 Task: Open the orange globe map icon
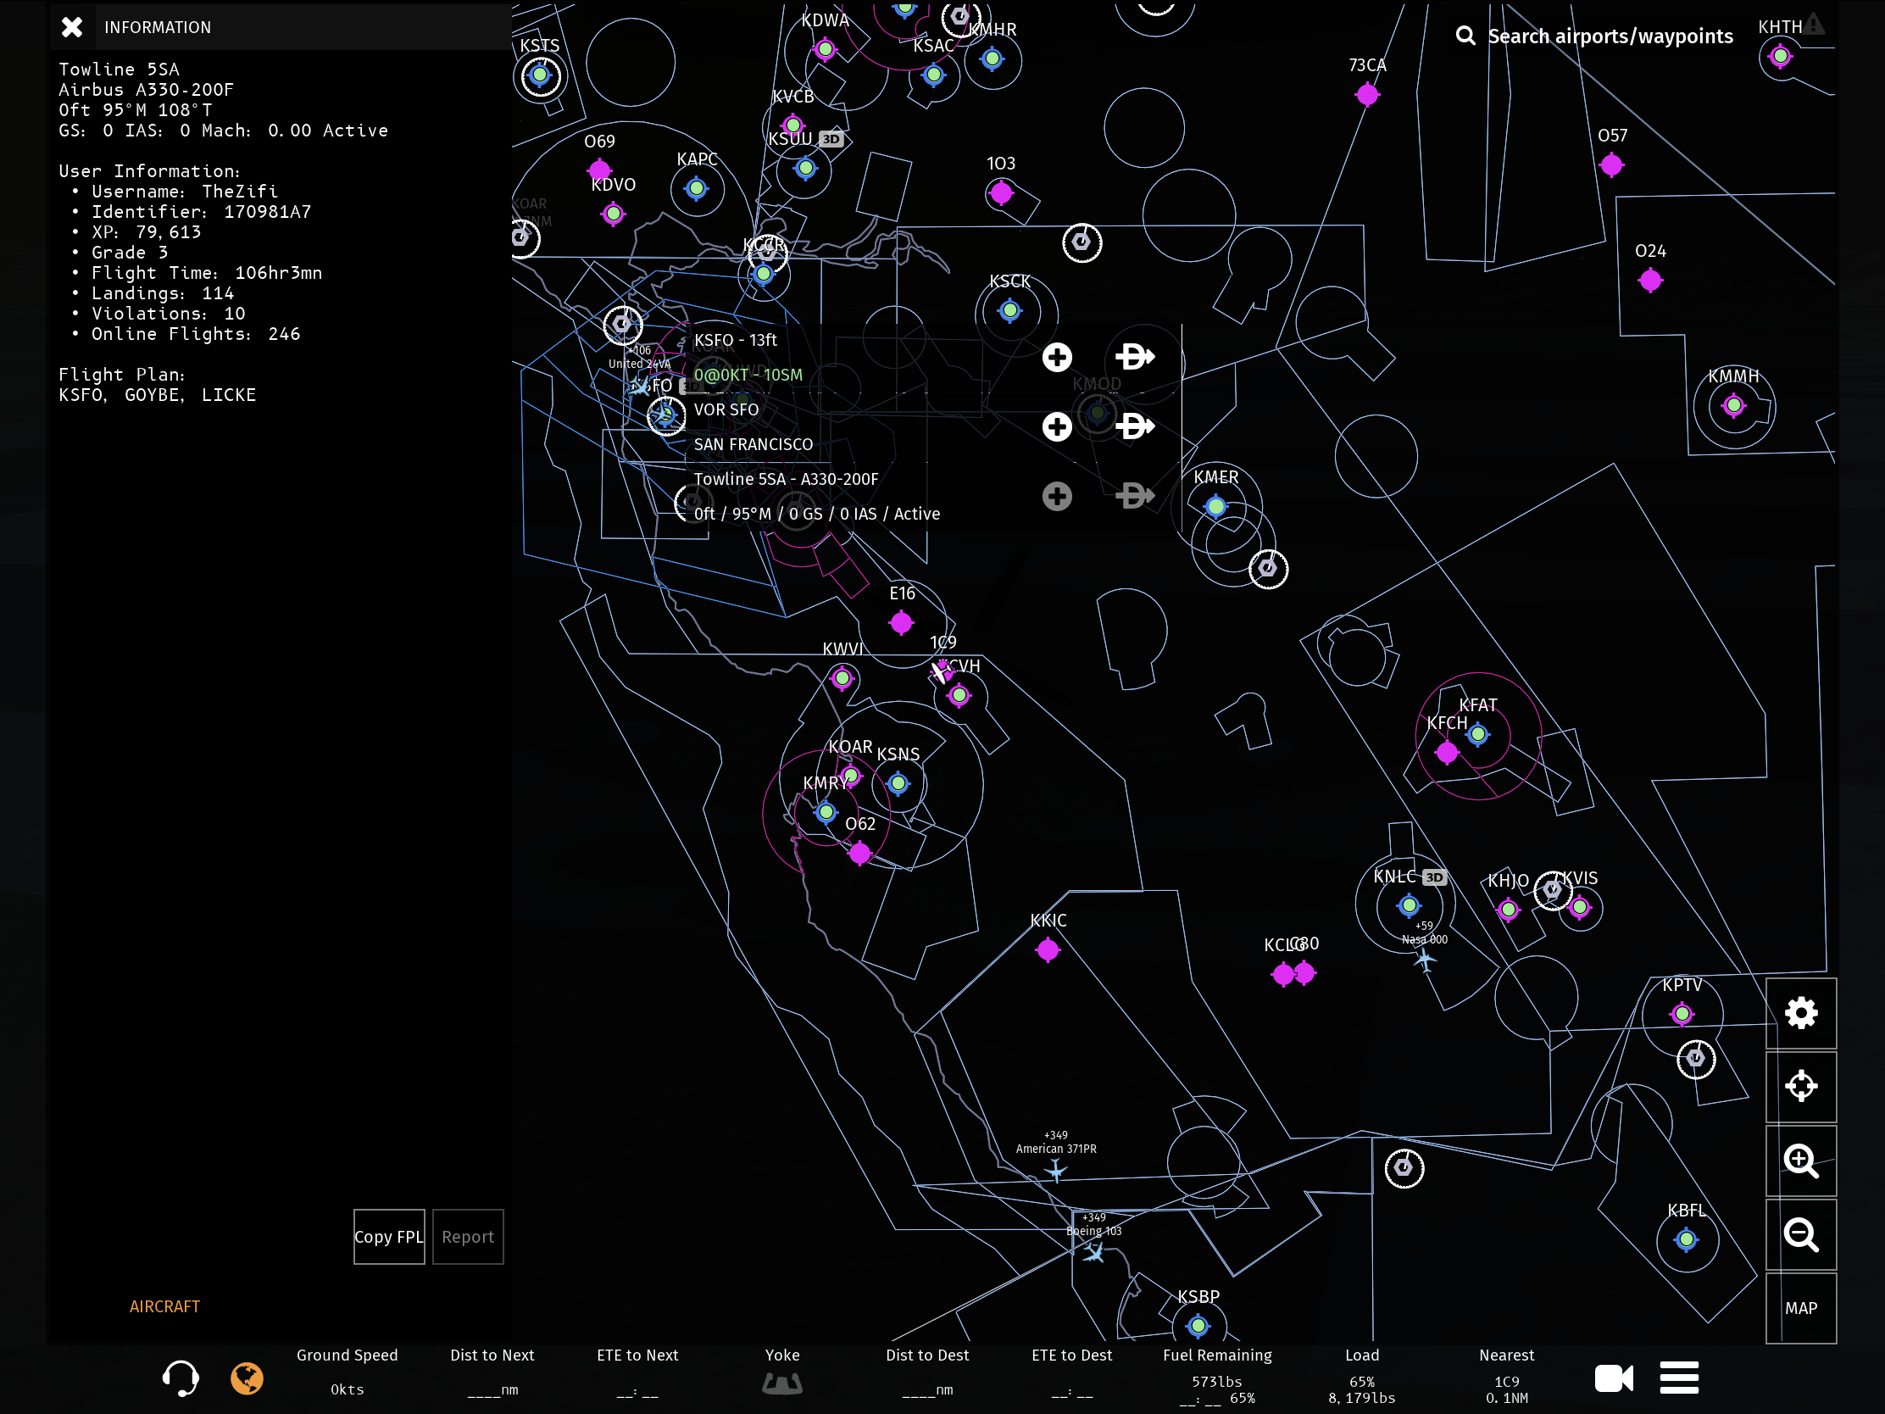point(247,1378)
